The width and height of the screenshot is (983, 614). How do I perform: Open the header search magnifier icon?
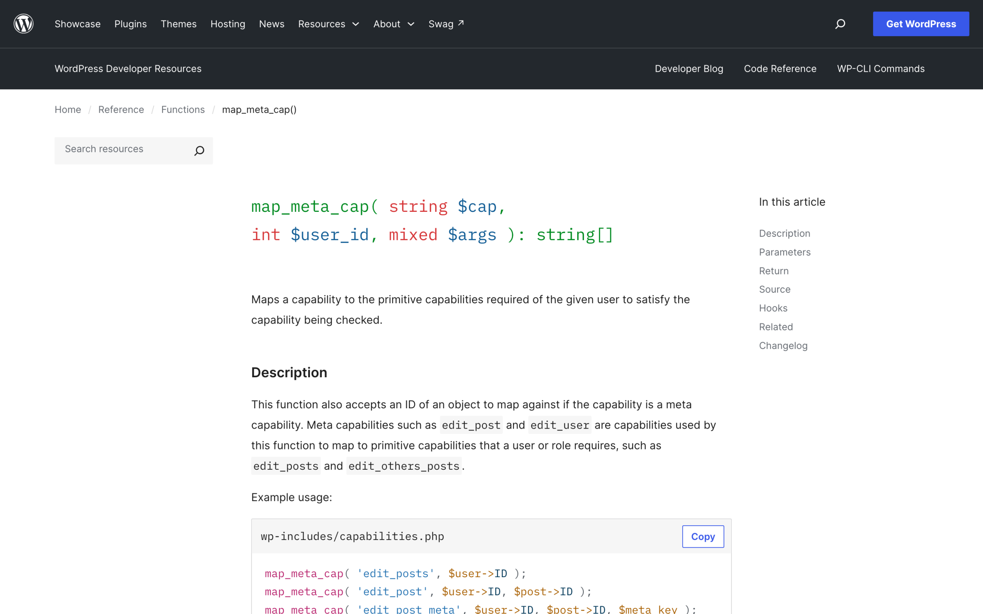840,24
